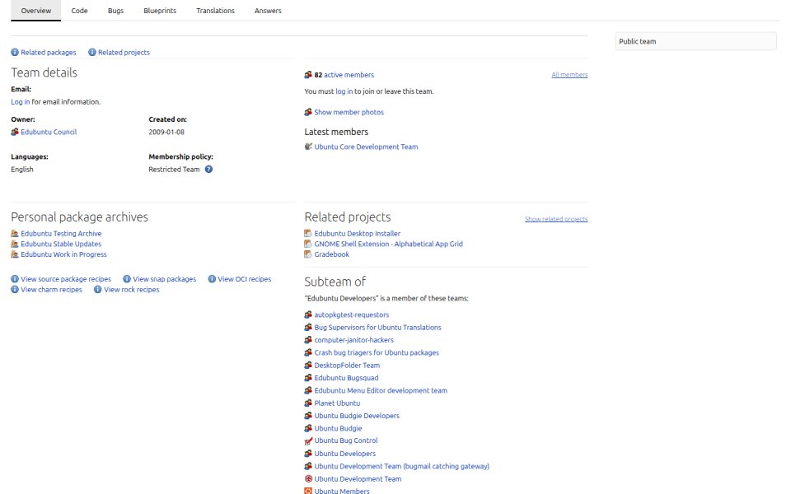This screenshot has width=791, height=494.
Task: Click the Ubuntu Bug Control icon
Action: pyautogui.click(x=308, y=440)
